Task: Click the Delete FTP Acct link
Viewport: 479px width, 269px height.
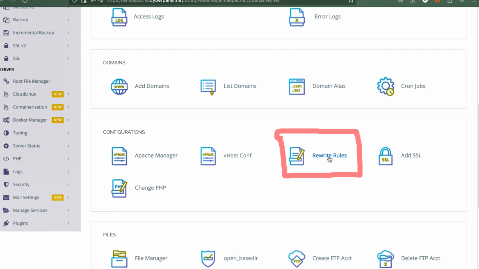Action: (x=420, y=258)
